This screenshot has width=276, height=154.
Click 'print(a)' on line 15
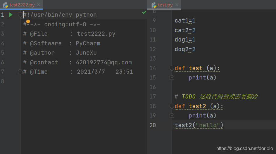click(x=202, y=77)
